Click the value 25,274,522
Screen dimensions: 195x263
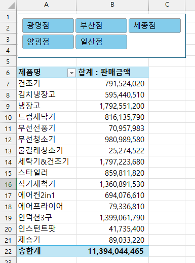tap(127, 151)
